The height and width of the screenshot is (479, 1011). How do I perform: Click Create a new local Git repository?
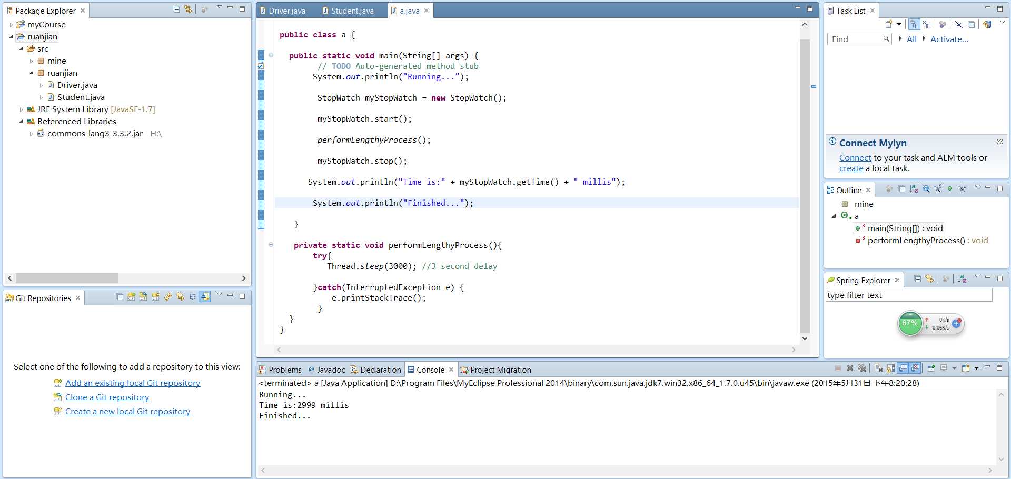127,411
